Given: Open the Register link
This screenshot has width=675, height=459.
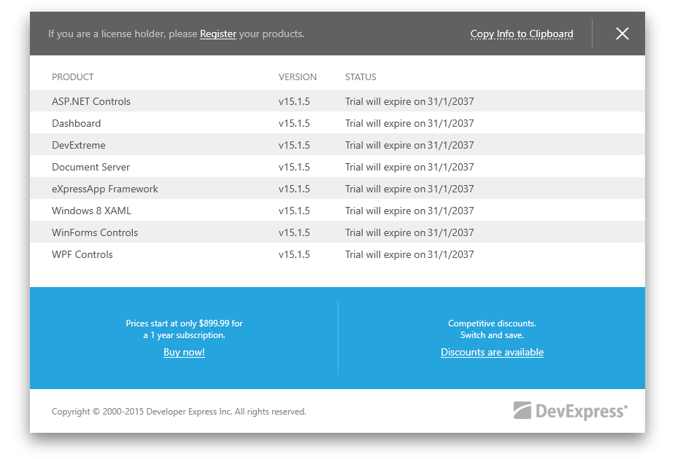Looking at the screenshot, I should coord(218,34).
